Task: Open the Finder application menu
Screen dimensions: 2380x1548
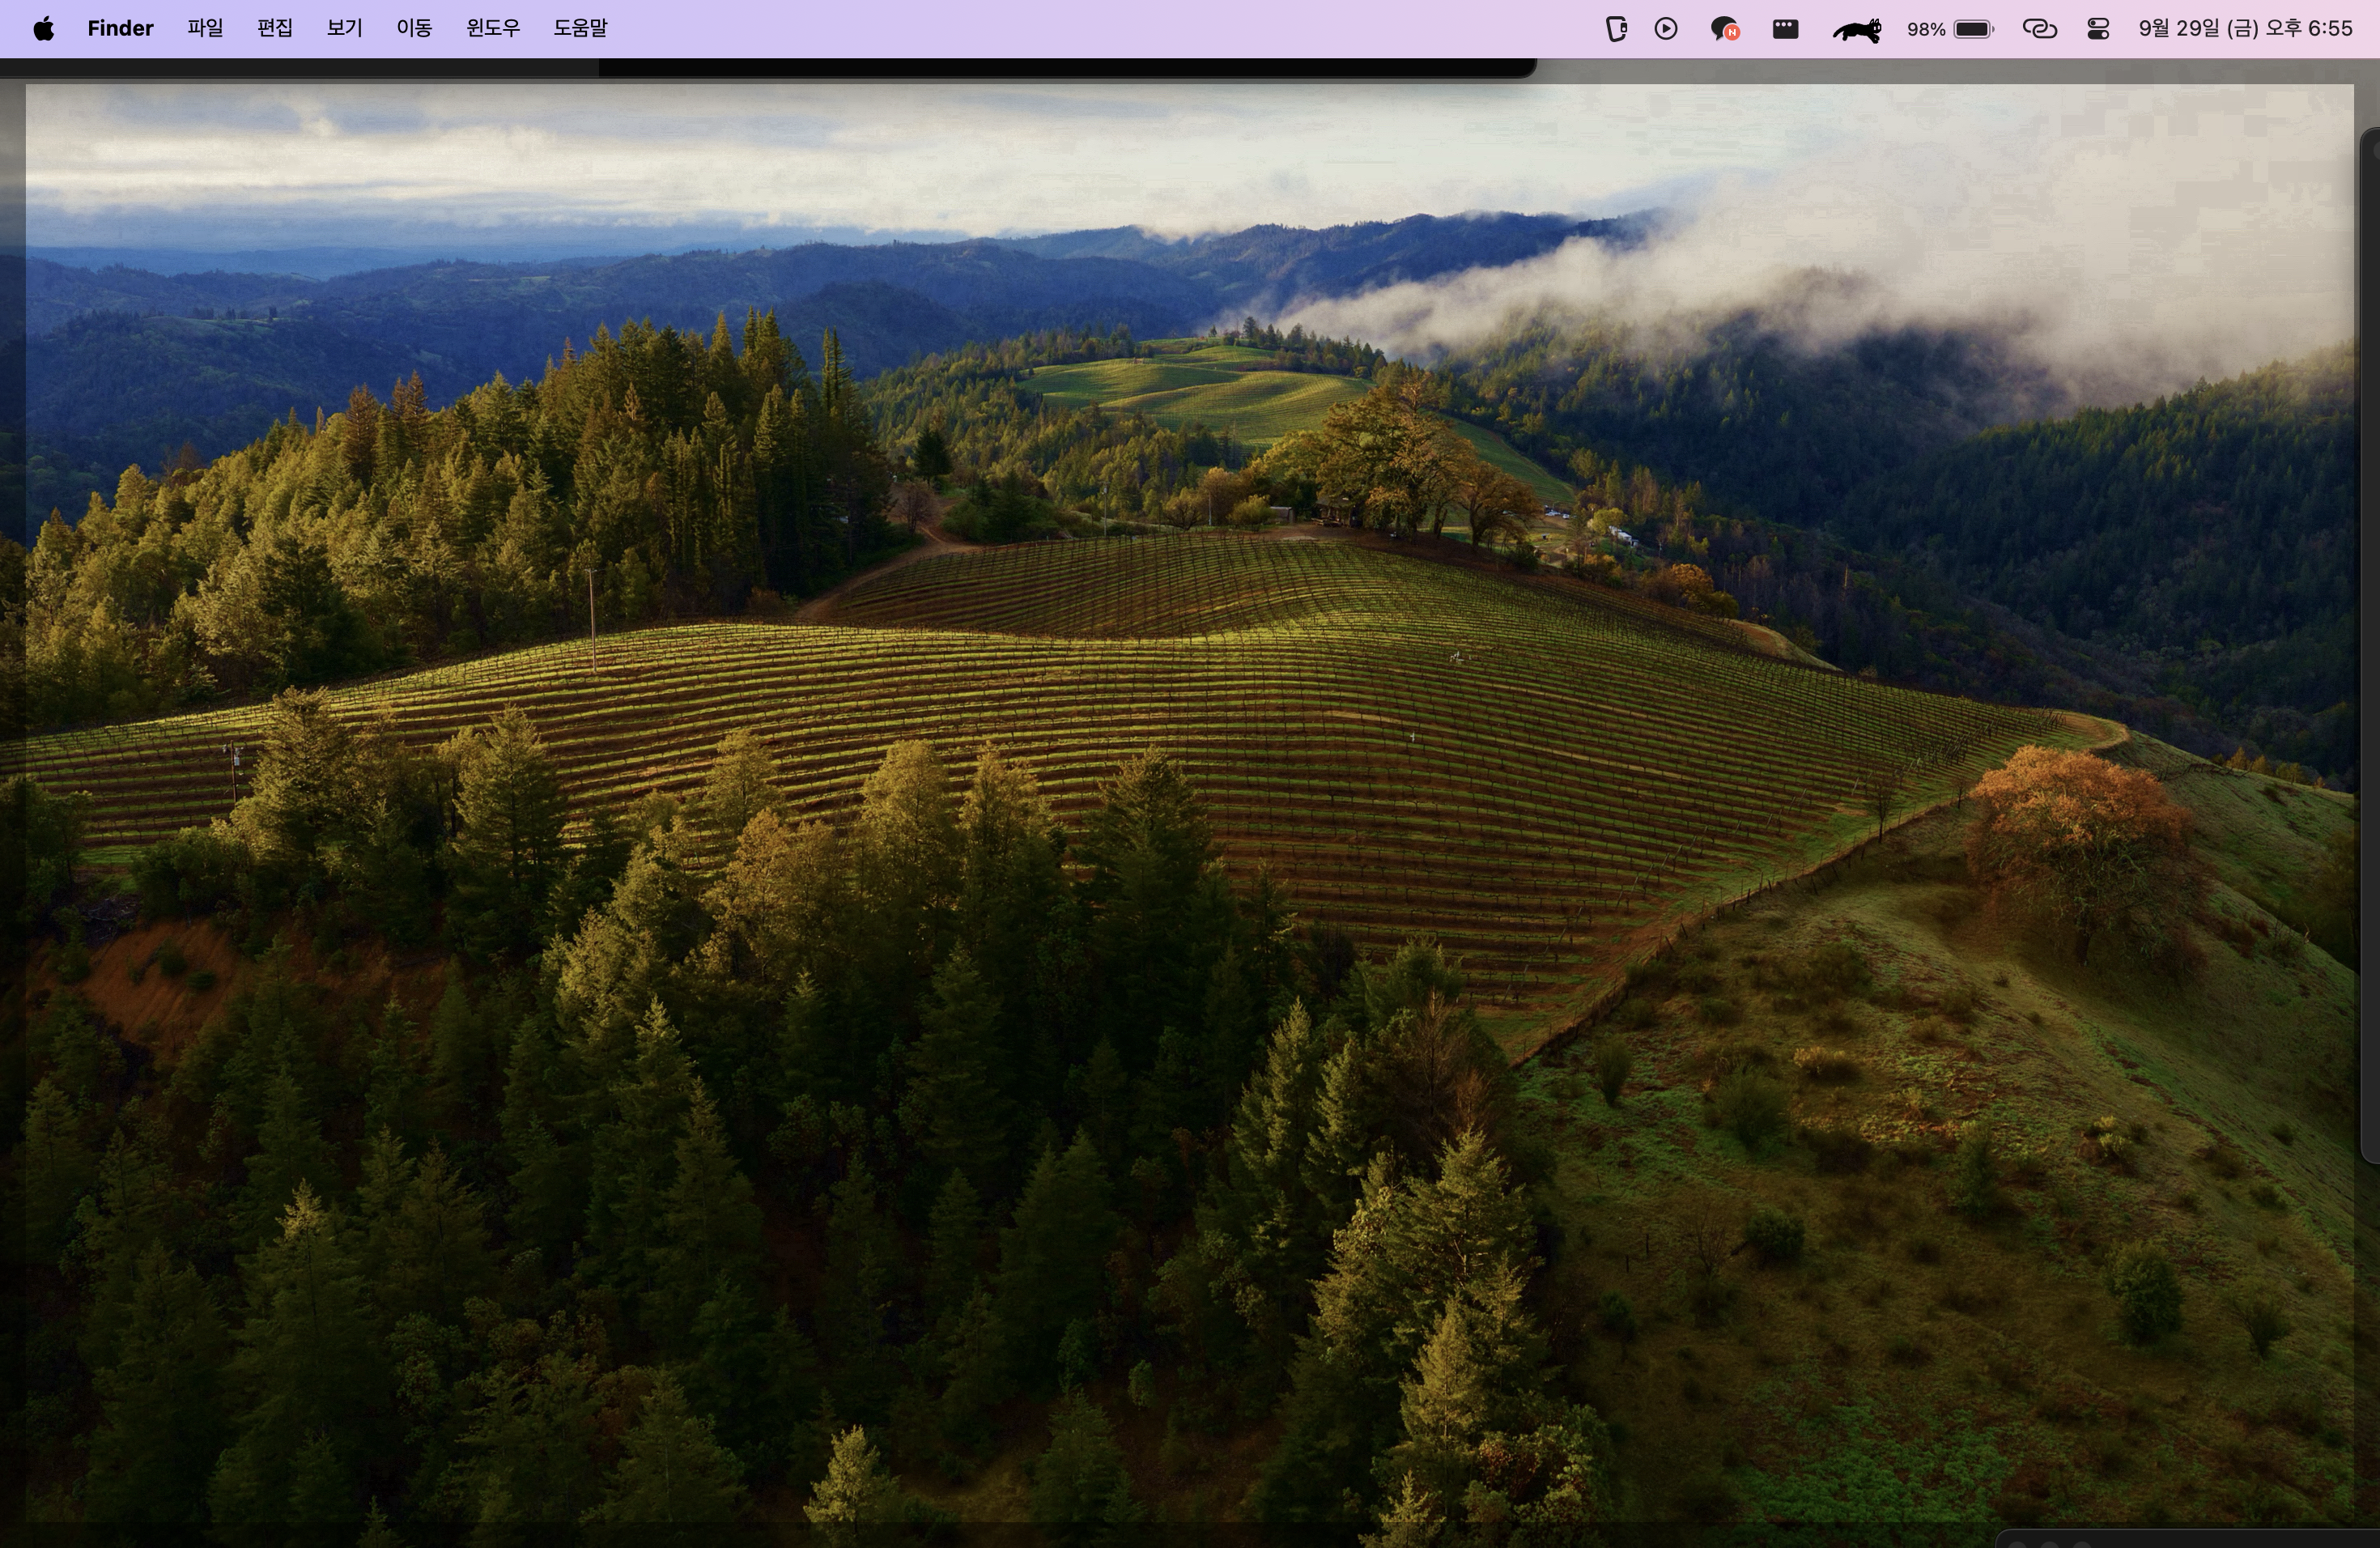Action: [x=120, y=28]
